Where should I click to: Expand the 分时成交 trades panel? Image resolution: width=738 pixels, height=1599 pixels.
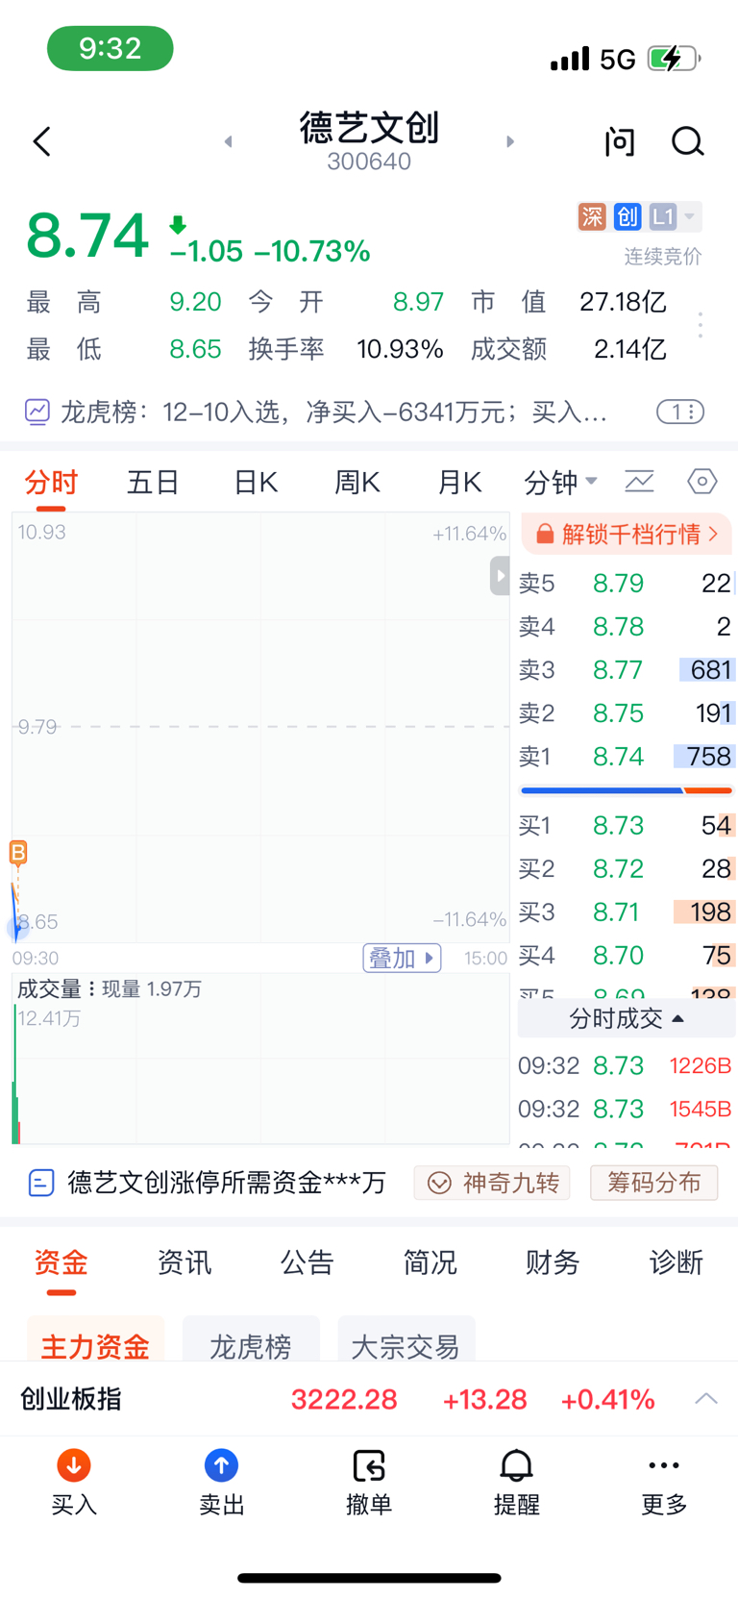coord(627,1018)
